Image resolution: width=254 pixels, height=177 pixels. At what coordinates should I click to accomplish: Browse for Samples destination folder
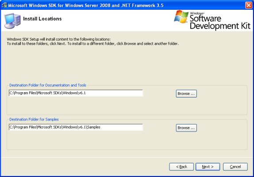click(186, 128)
